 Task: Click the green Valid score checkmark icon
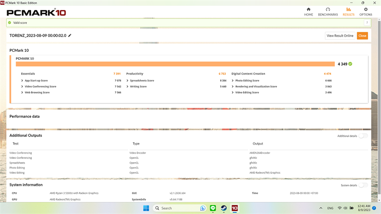[10, 22]
